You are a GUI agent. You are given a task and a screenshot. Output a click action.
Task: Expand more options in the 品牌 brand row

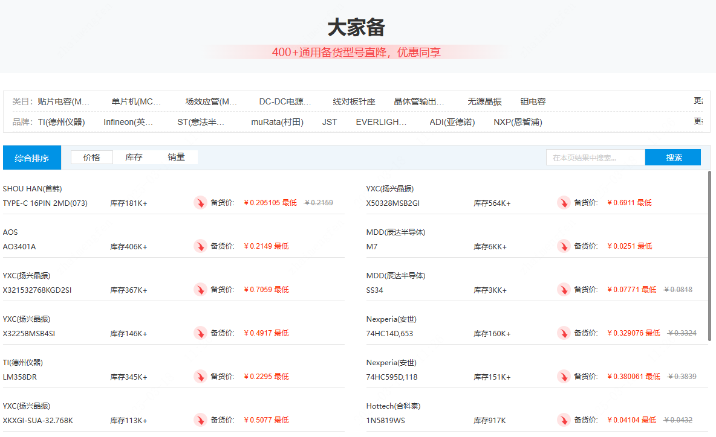(x=698, y=122)
